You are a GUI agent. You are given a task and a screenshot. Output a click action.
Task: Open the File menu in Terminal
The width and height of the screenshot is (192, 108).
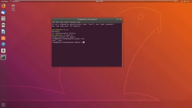[53, 22]
